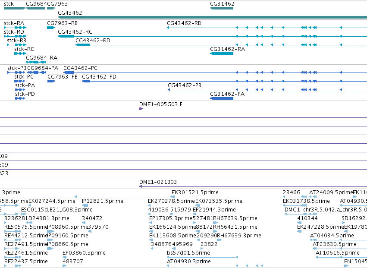
Task: Select protein label stck-PC
Action: pos(24,77)
